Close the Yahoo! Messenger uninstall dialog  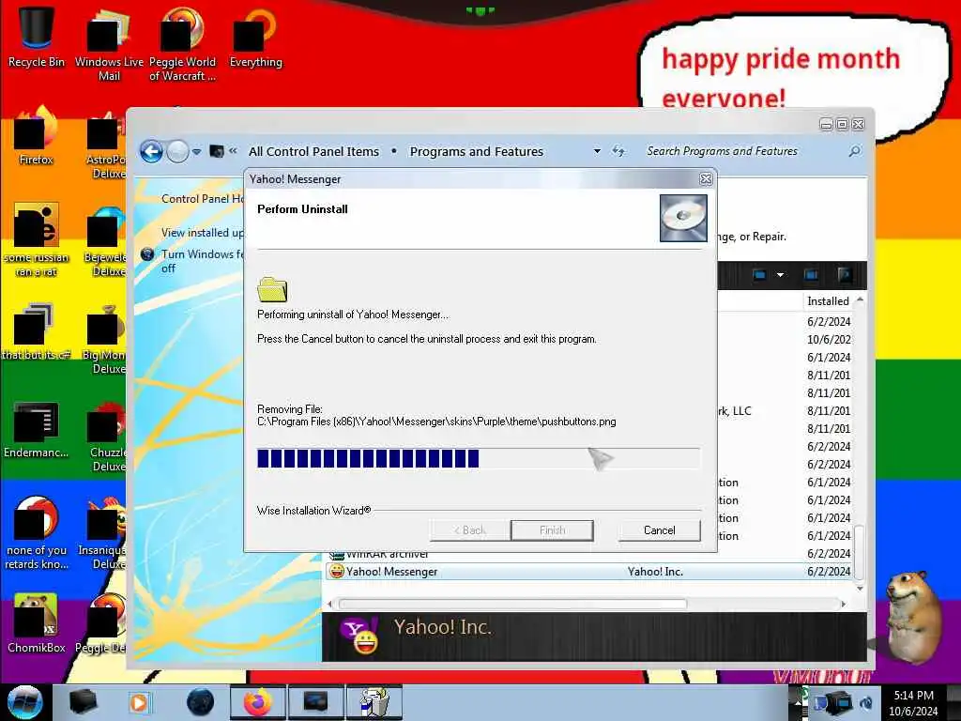pyautogui.click(x=706, y=179)
